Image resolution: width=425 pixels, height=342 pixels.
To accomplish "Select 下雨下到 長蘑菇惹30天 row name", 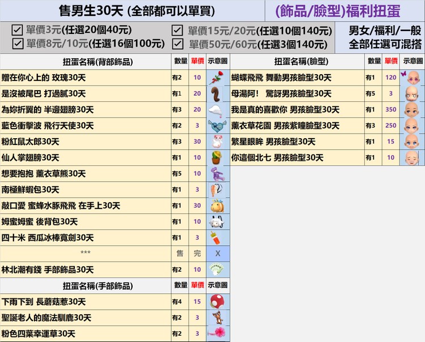I will [44, 302].
